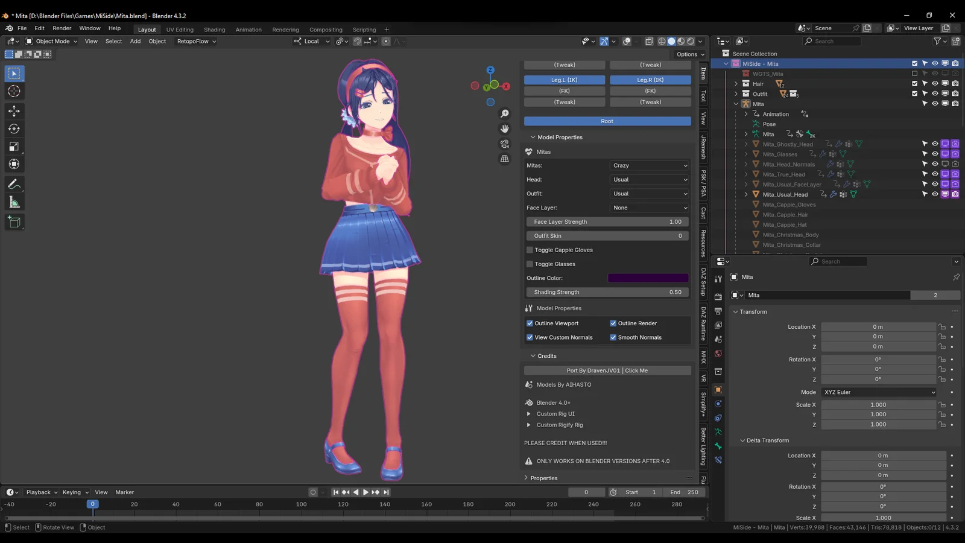Screen dimensions: 965x543
Task: Click the Root button
Action: click(607, 121)
